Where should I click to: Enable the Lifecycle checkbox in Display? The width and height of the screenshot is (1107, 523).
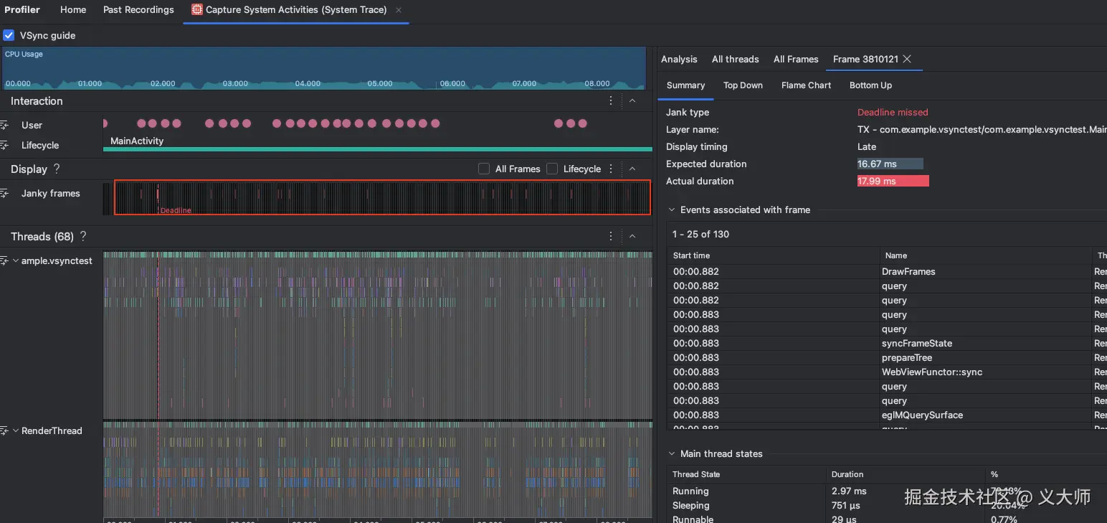pos(552,169)
